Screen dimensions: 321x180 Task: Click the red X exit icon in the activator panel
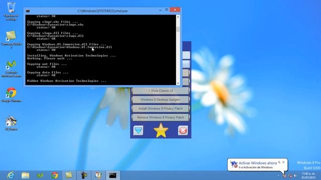coord(183,130)
